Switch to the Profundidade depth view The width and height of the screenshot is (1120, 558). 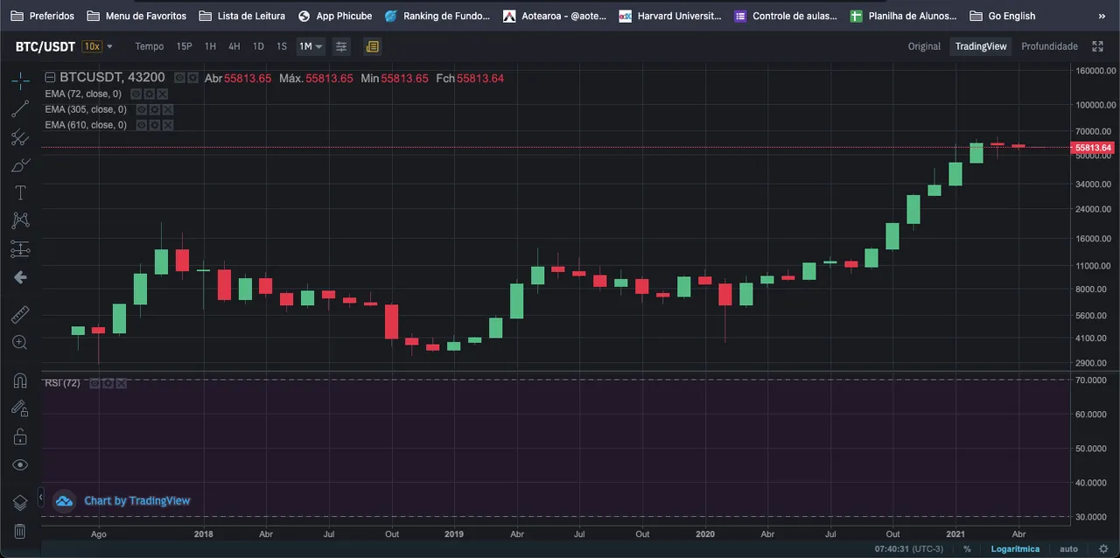[1049, 46]
